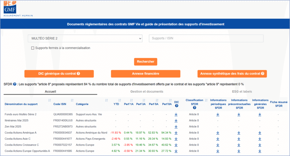The height and width of the screenshot is (156, 290).
Task: Sort by Perf 8A column
Action: click(x=170, y=100)
